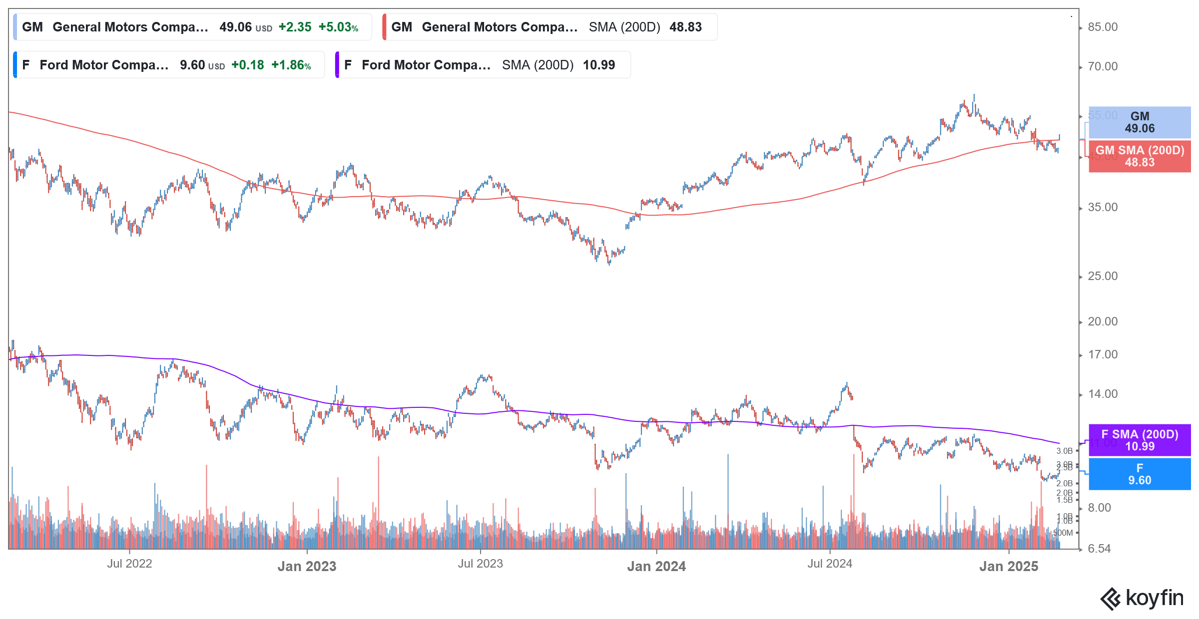1199x619 pixels.
Task: Click the GM General Motors price legend
Action: (192, 27)
